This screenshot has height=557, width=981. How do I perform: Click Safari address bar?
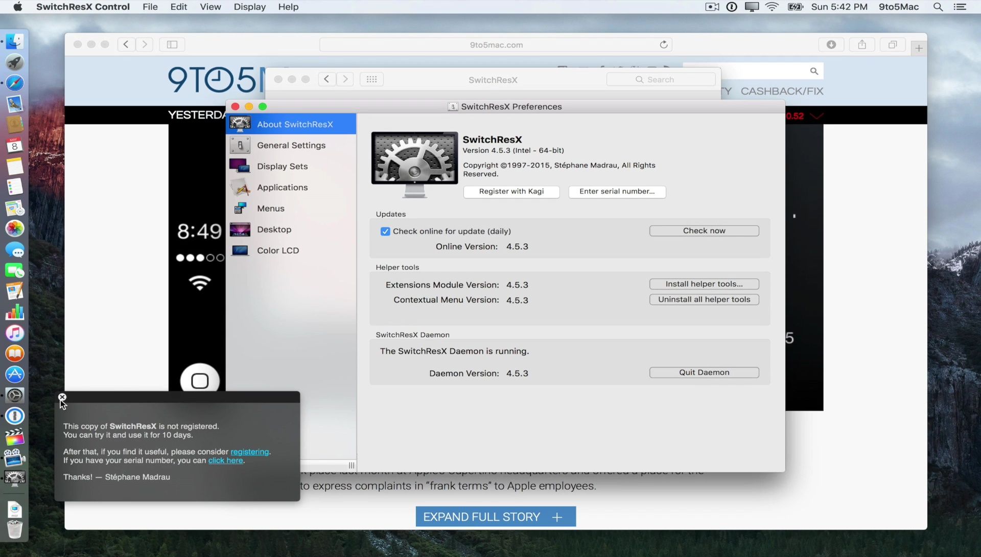(496, 44)
